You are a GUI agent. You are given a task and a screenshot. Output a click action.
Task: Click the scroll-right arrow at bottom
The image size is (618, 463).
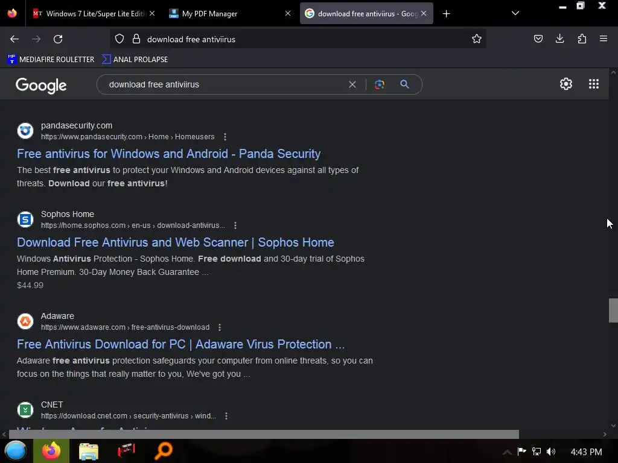(x=605, y=434)
